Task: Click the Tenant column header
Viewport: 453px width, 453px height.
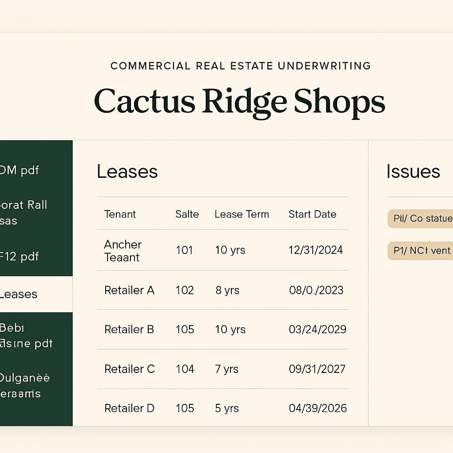Action: pyautogui.click(x=120, y=215)
